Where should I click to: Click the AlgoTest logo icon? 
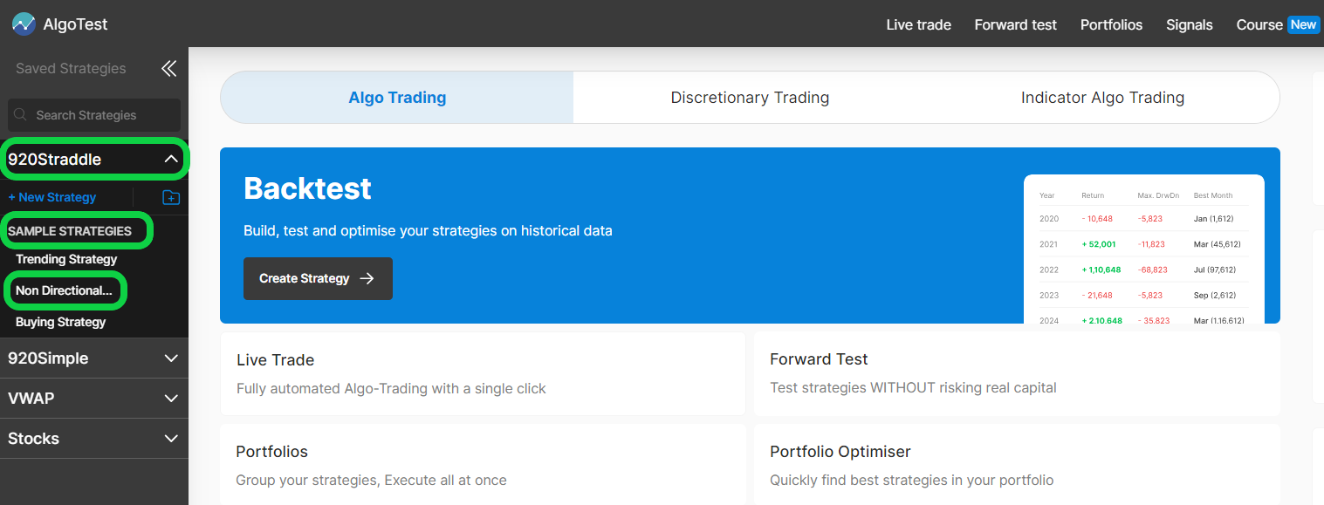[24, 24]
